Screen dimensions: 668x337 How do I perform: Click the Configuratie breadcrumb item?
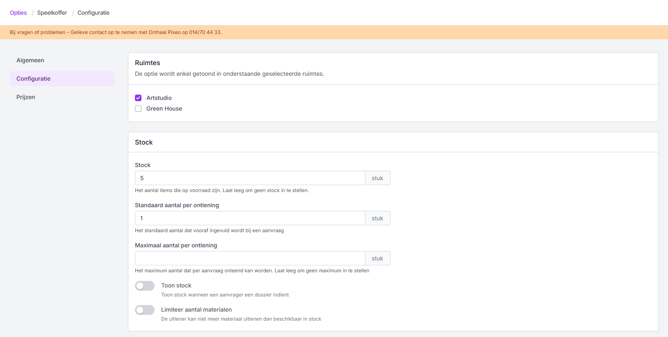click(x=93, y=13)
